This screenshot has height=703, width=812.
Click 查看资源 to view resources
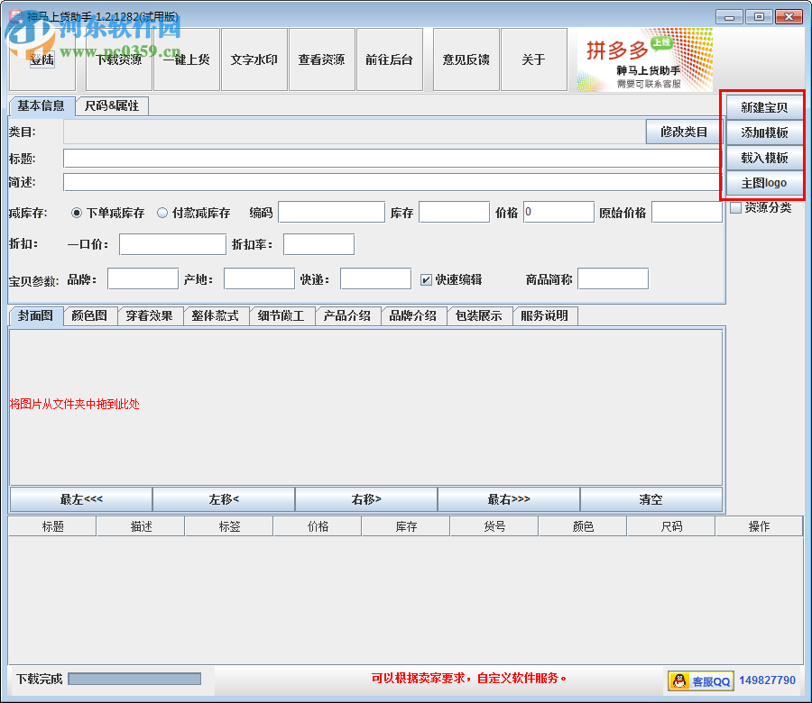point(321,59)
